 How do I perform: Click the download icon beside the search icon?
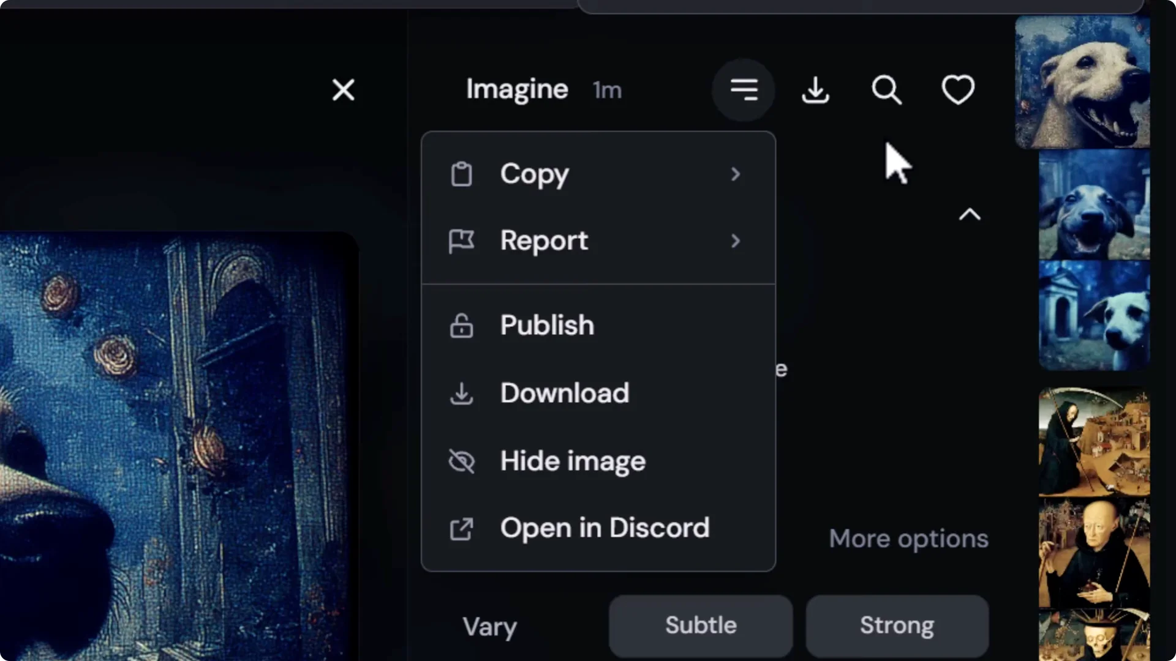pyautogui.click(x=815, y=90)
